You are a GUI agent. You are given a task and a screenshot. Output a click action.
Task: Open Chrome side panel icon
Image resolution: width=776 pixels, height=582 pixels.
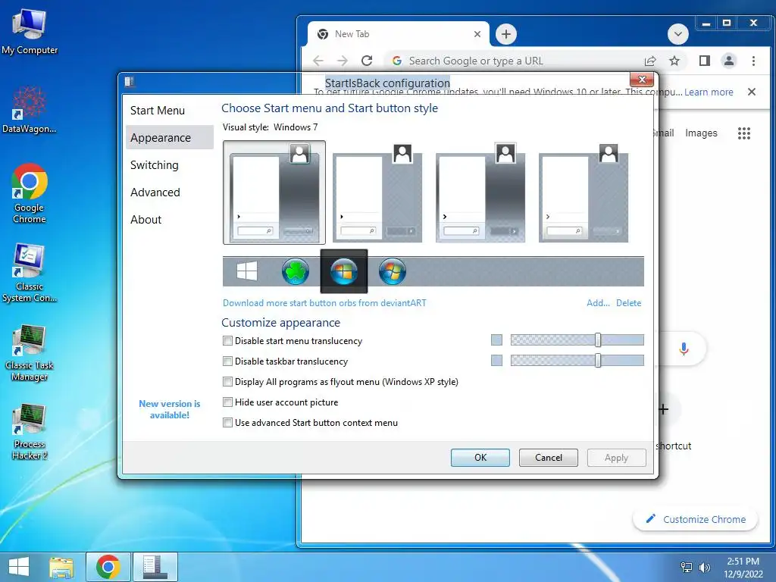(x=704, y=61)
